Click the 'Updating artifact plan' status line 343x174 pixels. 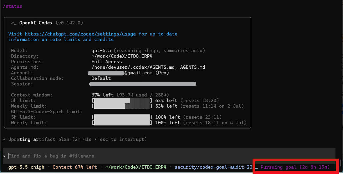(39, 139)
